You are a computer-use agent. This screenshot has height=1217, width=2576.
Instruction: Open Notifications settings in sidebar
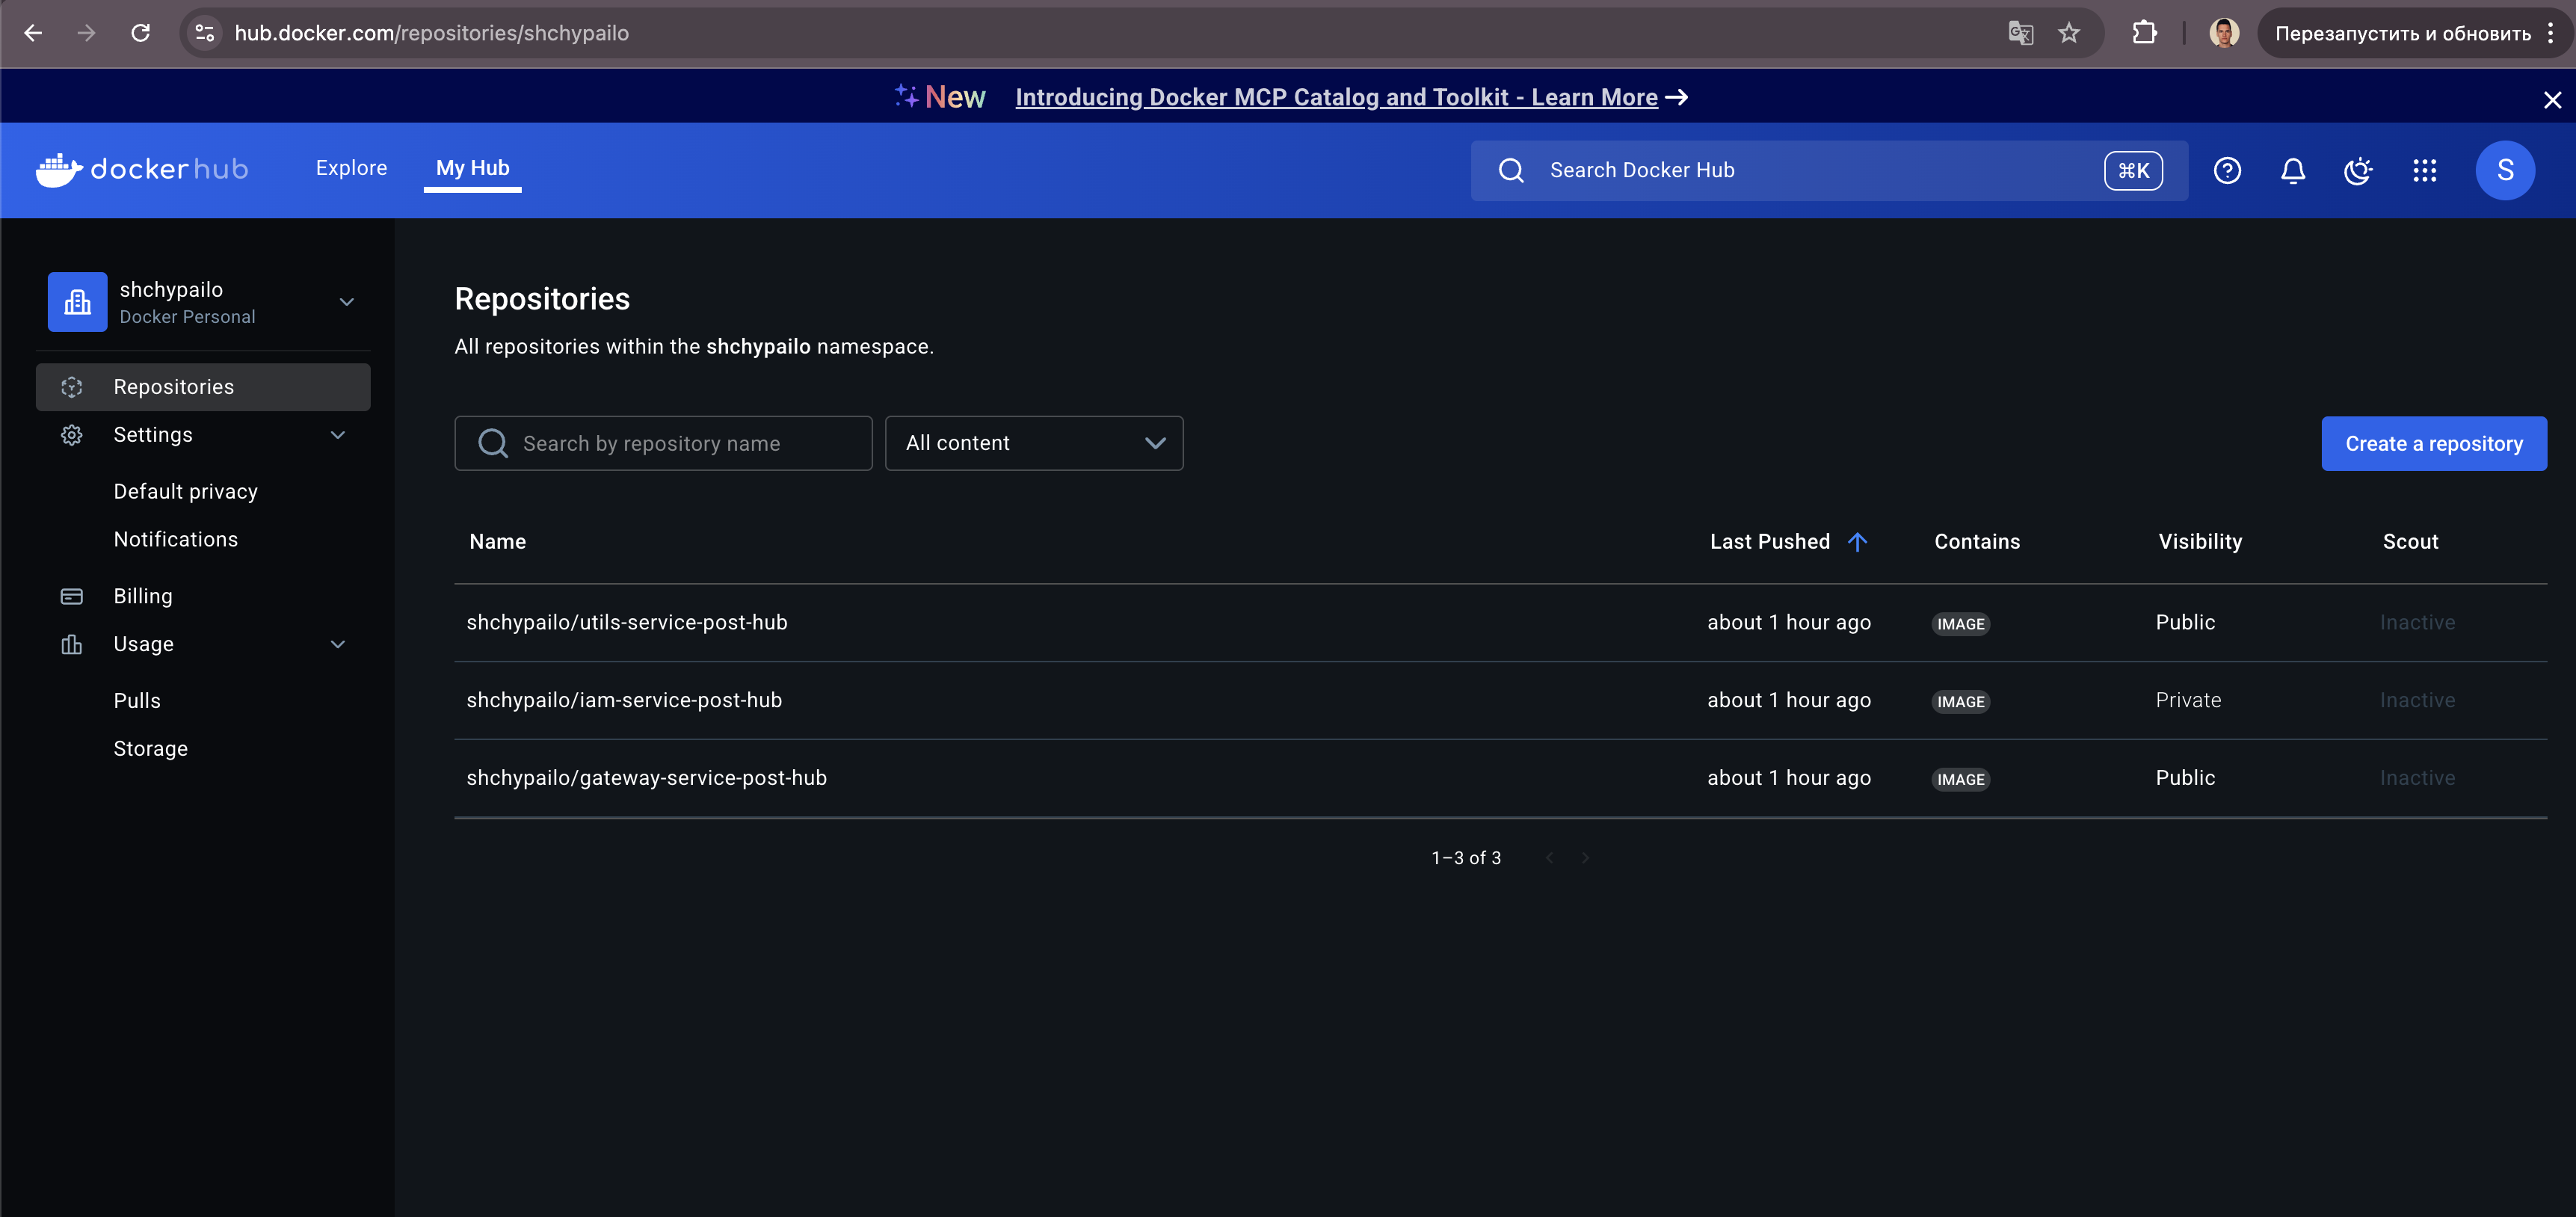[176, 539]
